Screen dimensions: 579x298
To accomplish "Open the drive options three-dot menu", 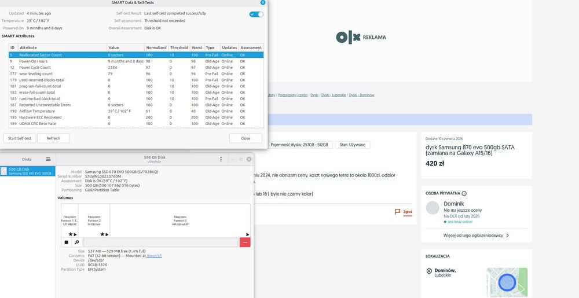I will (221, 159).
